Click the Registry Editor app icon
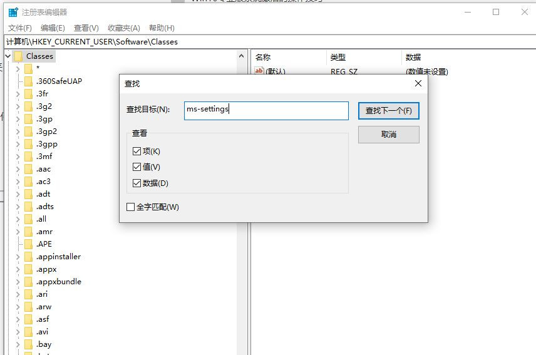 (x=13, y=13)
